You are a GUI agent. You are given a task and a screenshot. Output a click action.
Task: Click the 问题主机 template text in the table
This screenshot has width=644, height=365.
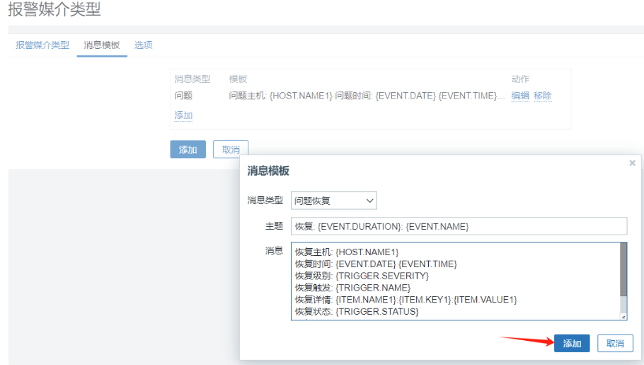pyautogui.click(x=367, y=96)
